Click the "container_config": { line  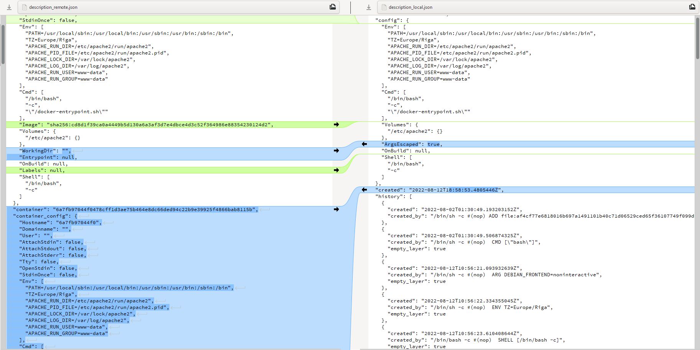pos(45,216)
